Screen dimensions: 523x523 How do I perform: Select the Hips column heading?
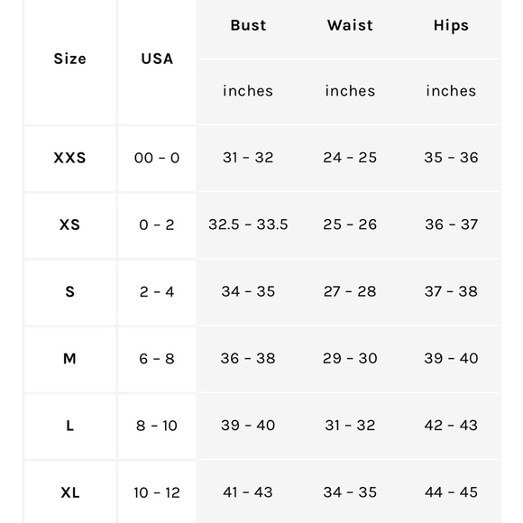pos(451,25)
